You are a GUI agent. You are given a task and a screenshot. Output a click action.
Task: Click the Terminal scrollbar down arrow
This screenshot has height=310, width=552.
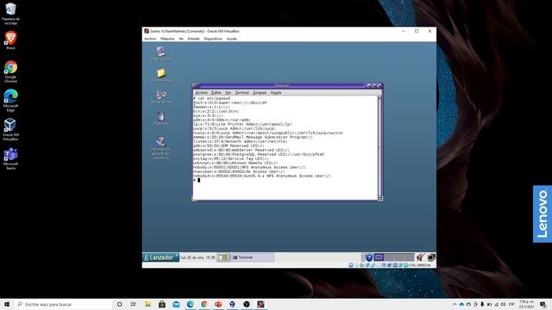point(379,198)
